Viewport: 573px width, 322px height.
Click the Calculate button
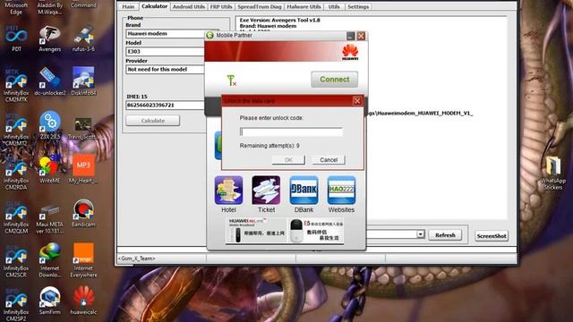click(153, 121)
